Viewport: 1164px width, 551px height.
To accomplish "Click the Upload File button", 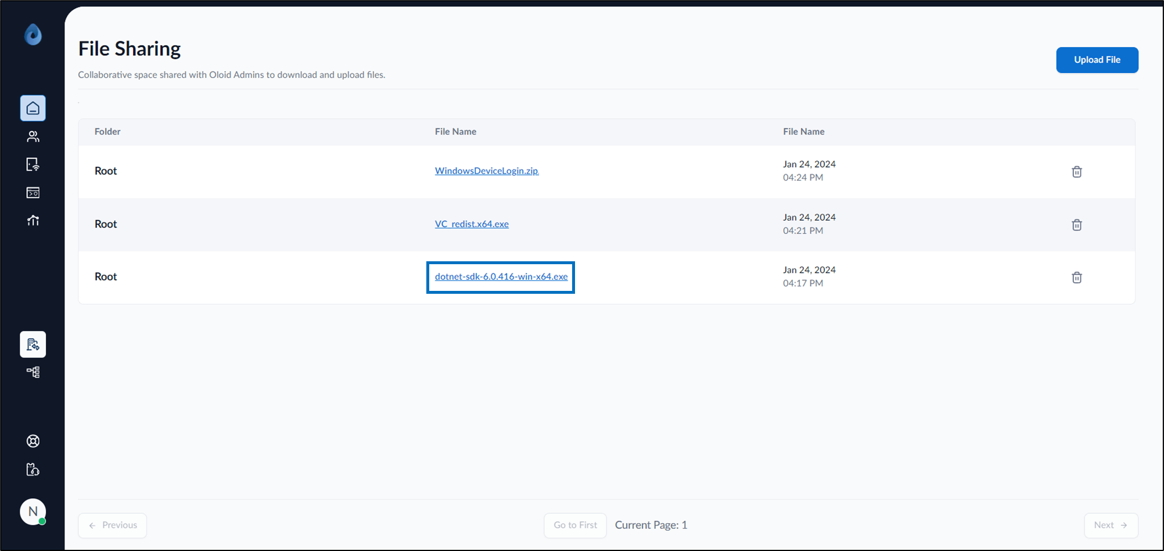I will [1097, 60].
